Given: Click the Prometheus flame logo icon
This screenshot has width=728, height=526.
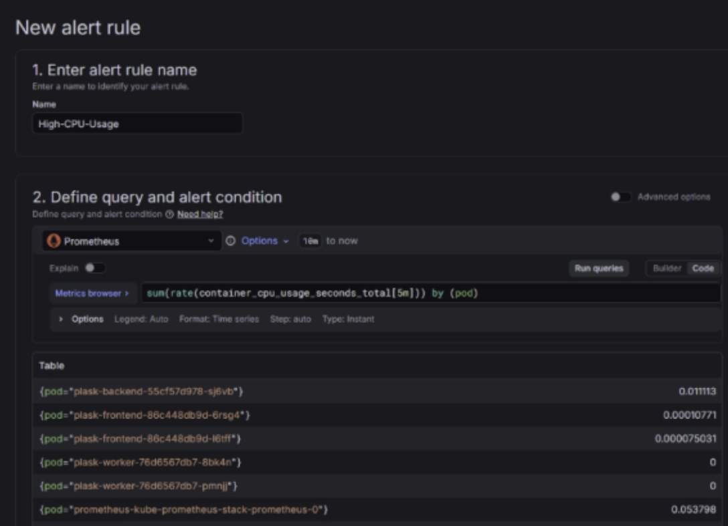Looking at the screenshot, I should click(54, 241).
